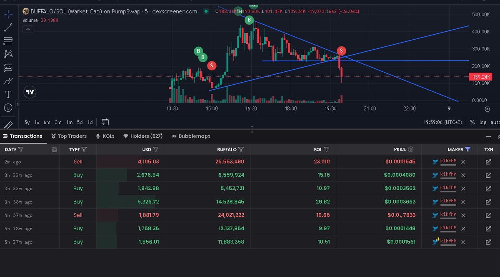Click the red S sell marker near 15:00
This screenshot has height=277, width=500.
tap(212, 65)
